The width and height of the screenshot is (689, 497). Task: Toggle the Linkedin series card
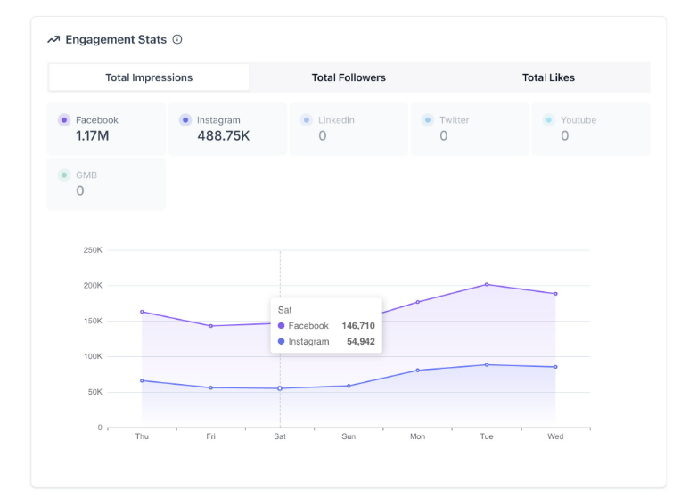click(349, 129)
